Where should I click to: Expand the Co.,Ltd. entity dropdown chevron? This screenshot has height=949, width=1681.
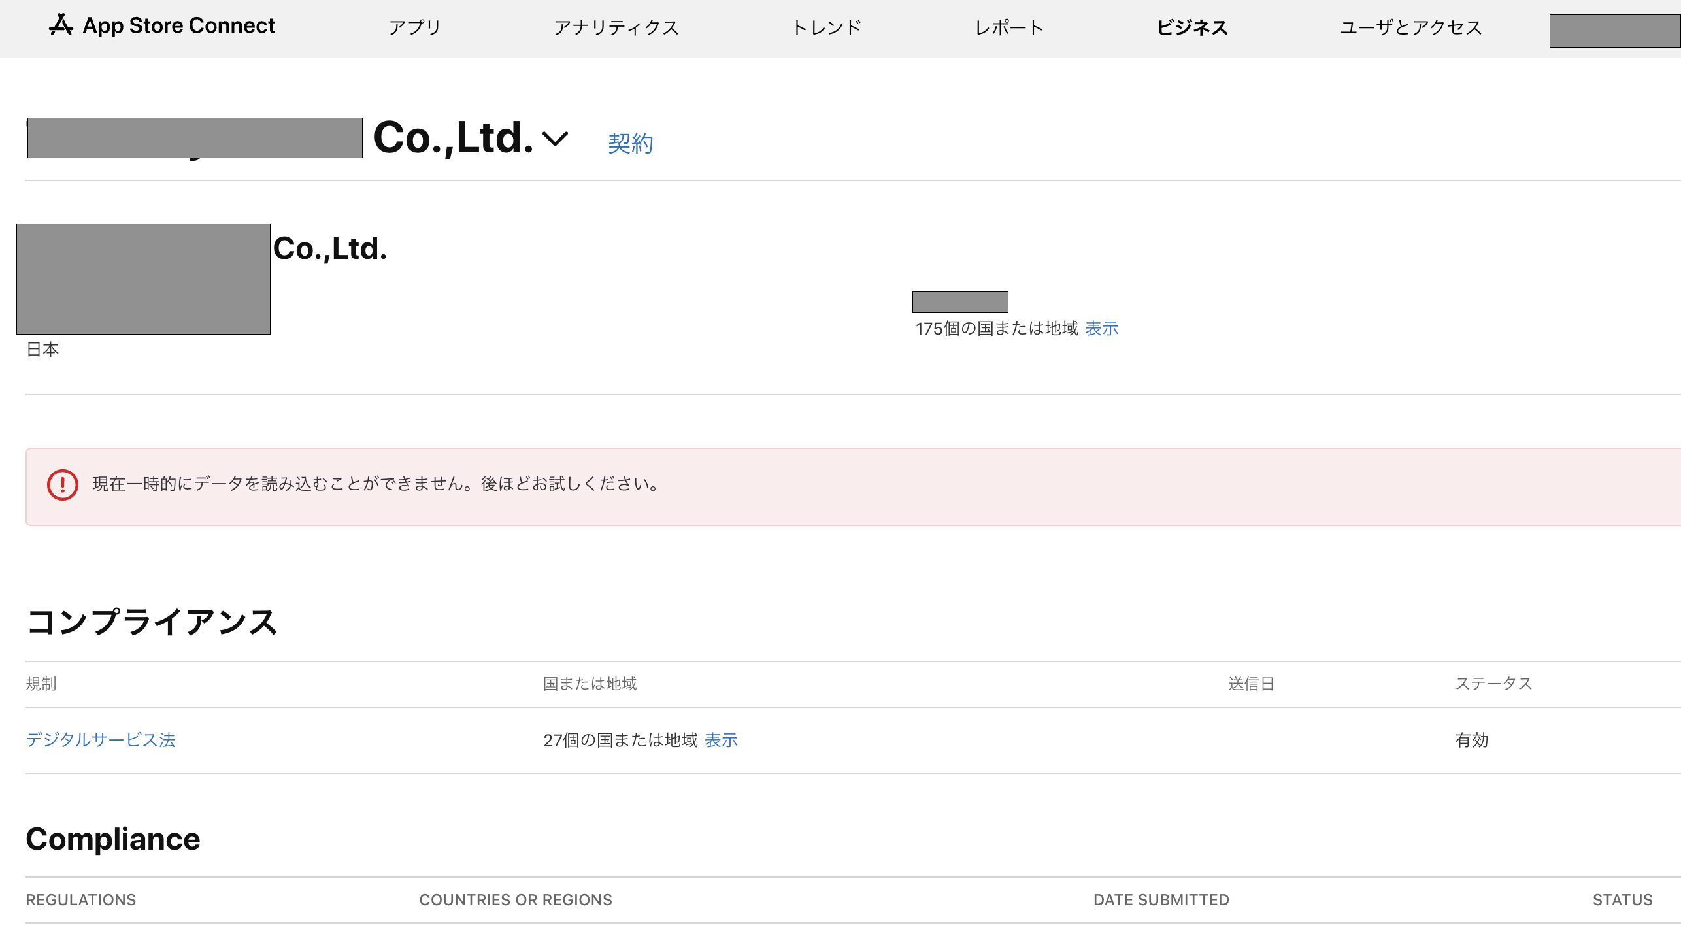(x=555, y=139)
